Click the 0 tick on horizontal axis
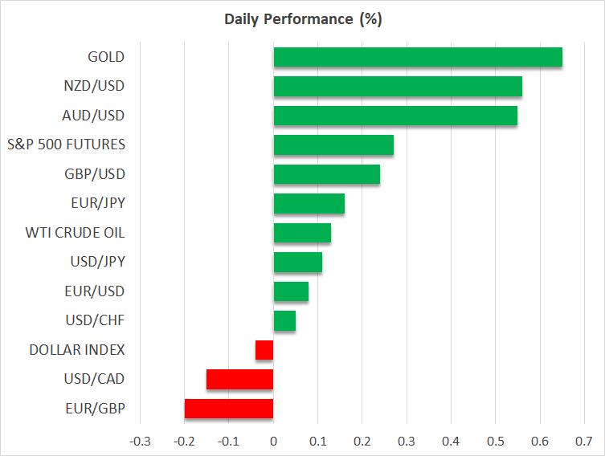Image resolution: width=605 pixels, height=456 pixels. [x=274, y=441]
